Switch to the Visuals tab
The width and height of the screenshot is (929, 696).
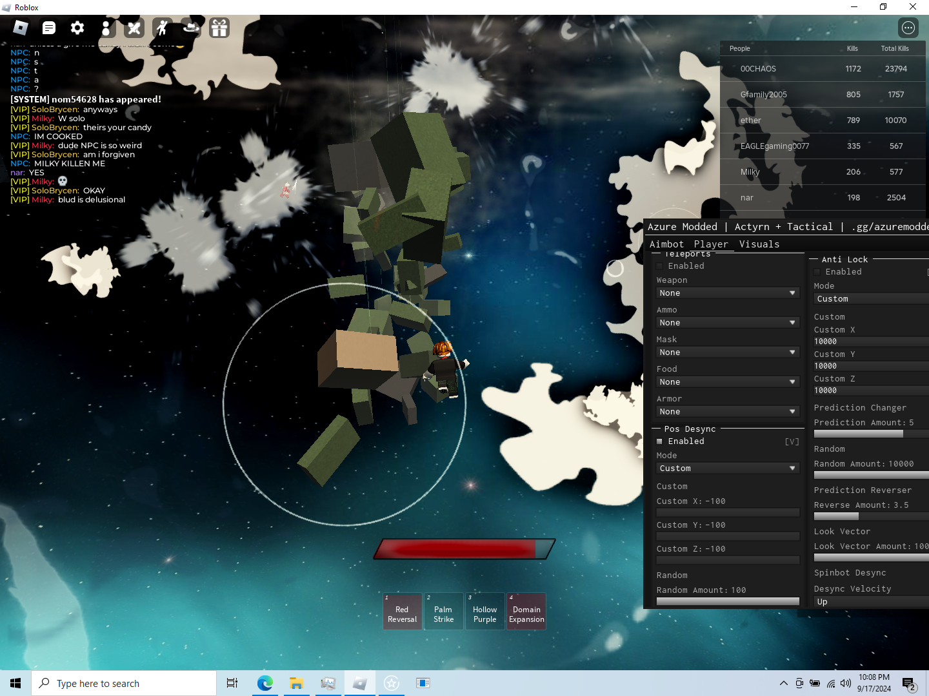[x=759, y=244]
